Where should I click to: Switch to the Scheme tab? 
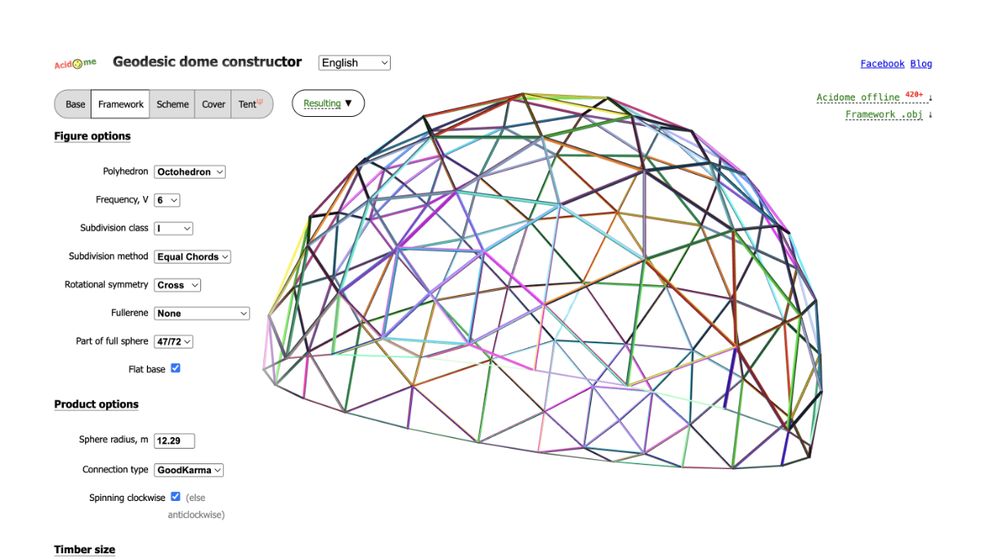coord(172,105)
